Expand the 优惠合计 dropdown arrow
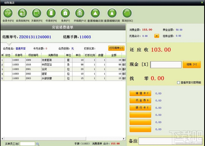The height and width of the screenshot is (146, 205). pos(157,36)
